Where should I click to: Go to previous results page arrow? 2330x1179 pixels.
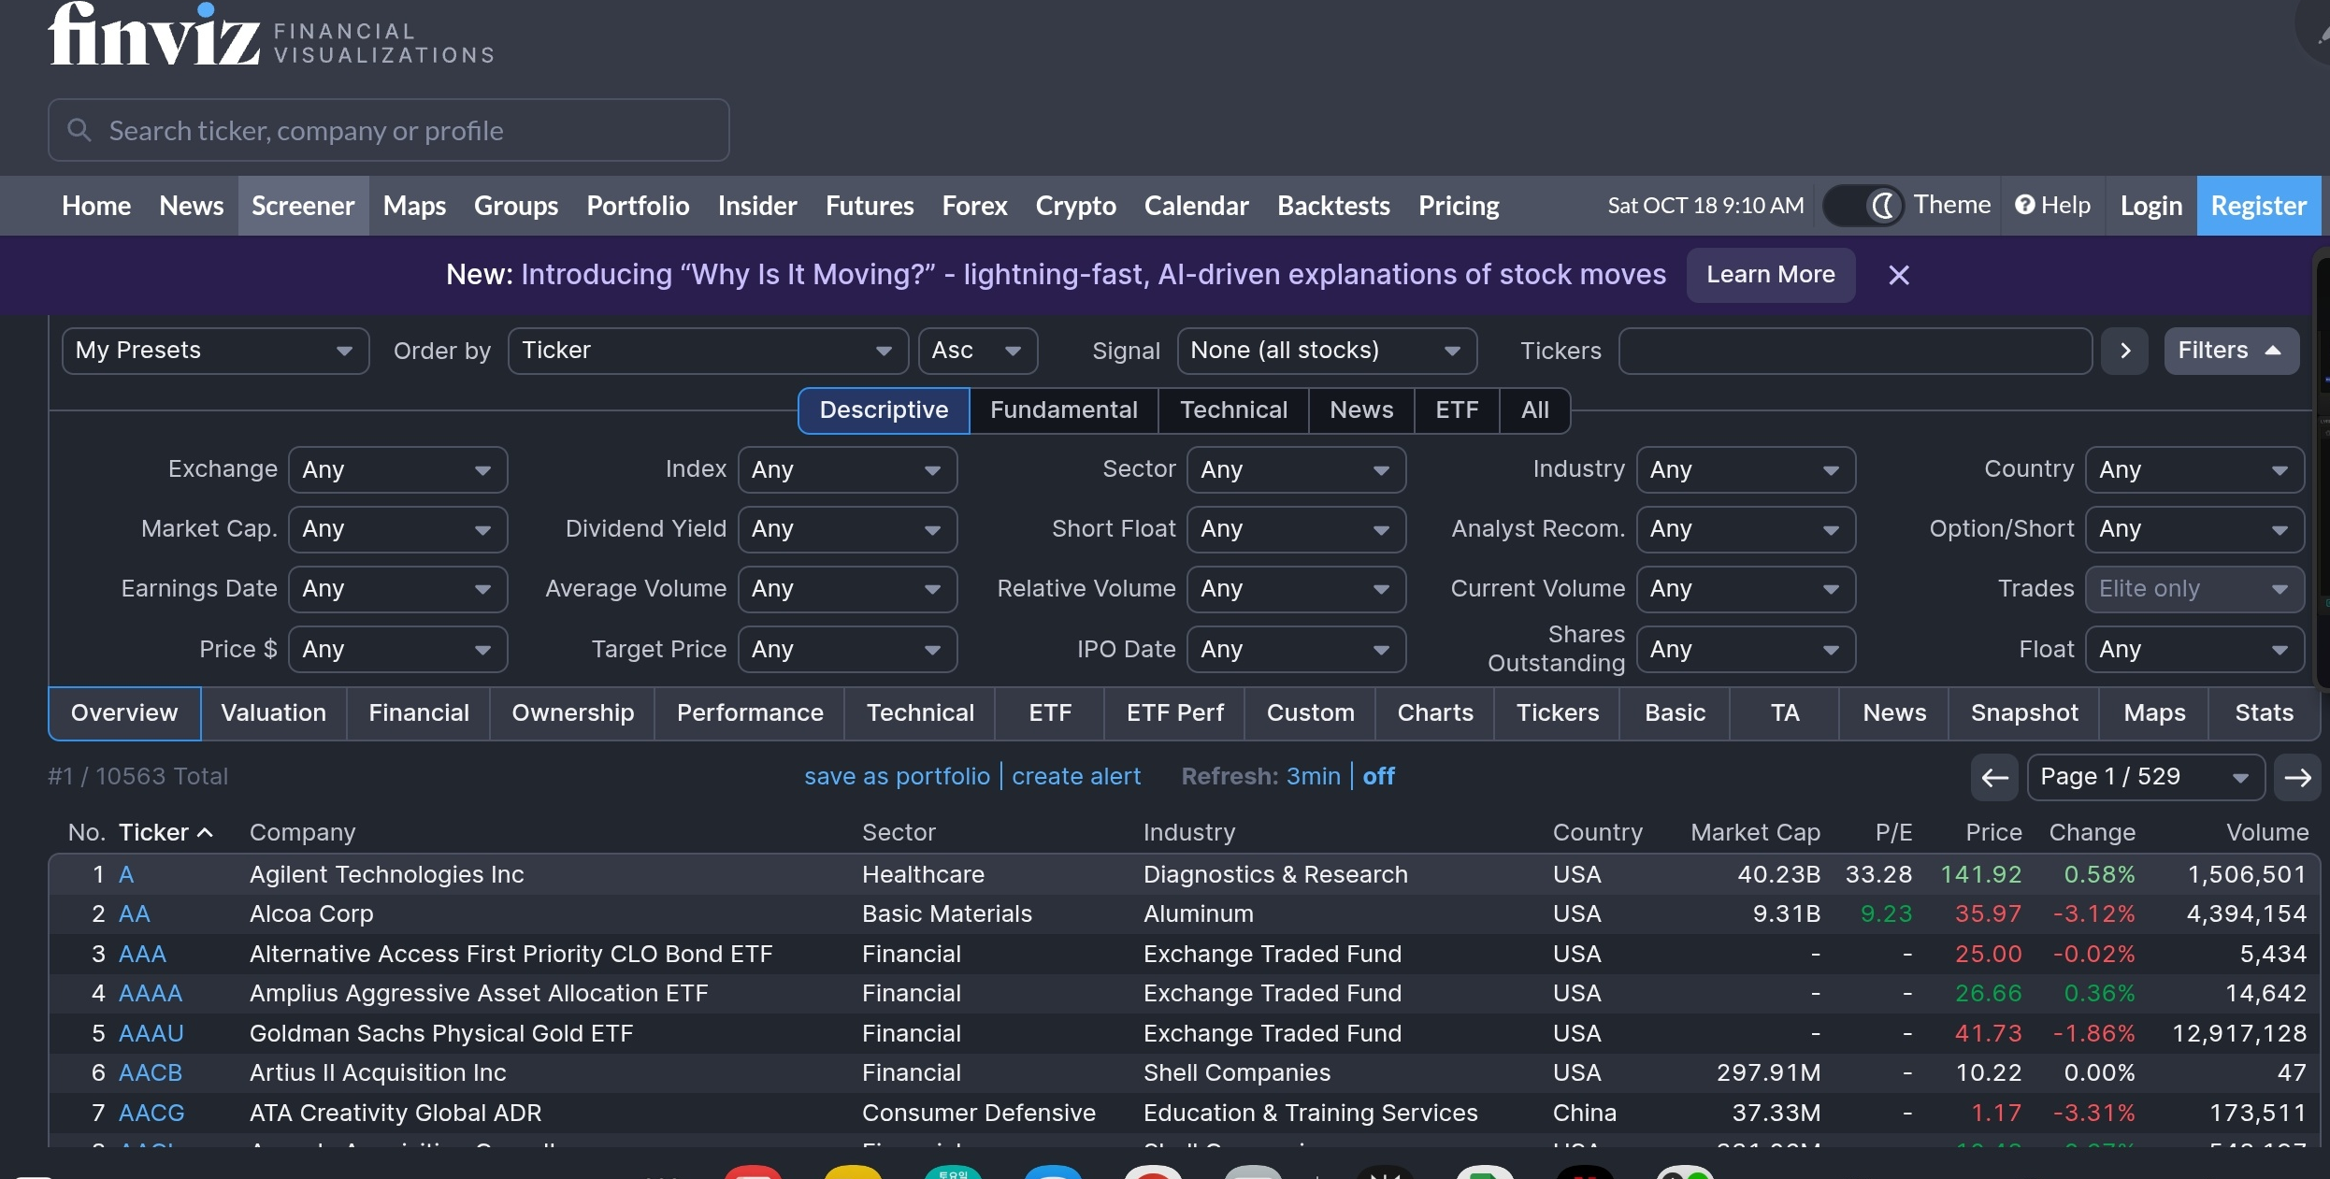coord(1994,777)
